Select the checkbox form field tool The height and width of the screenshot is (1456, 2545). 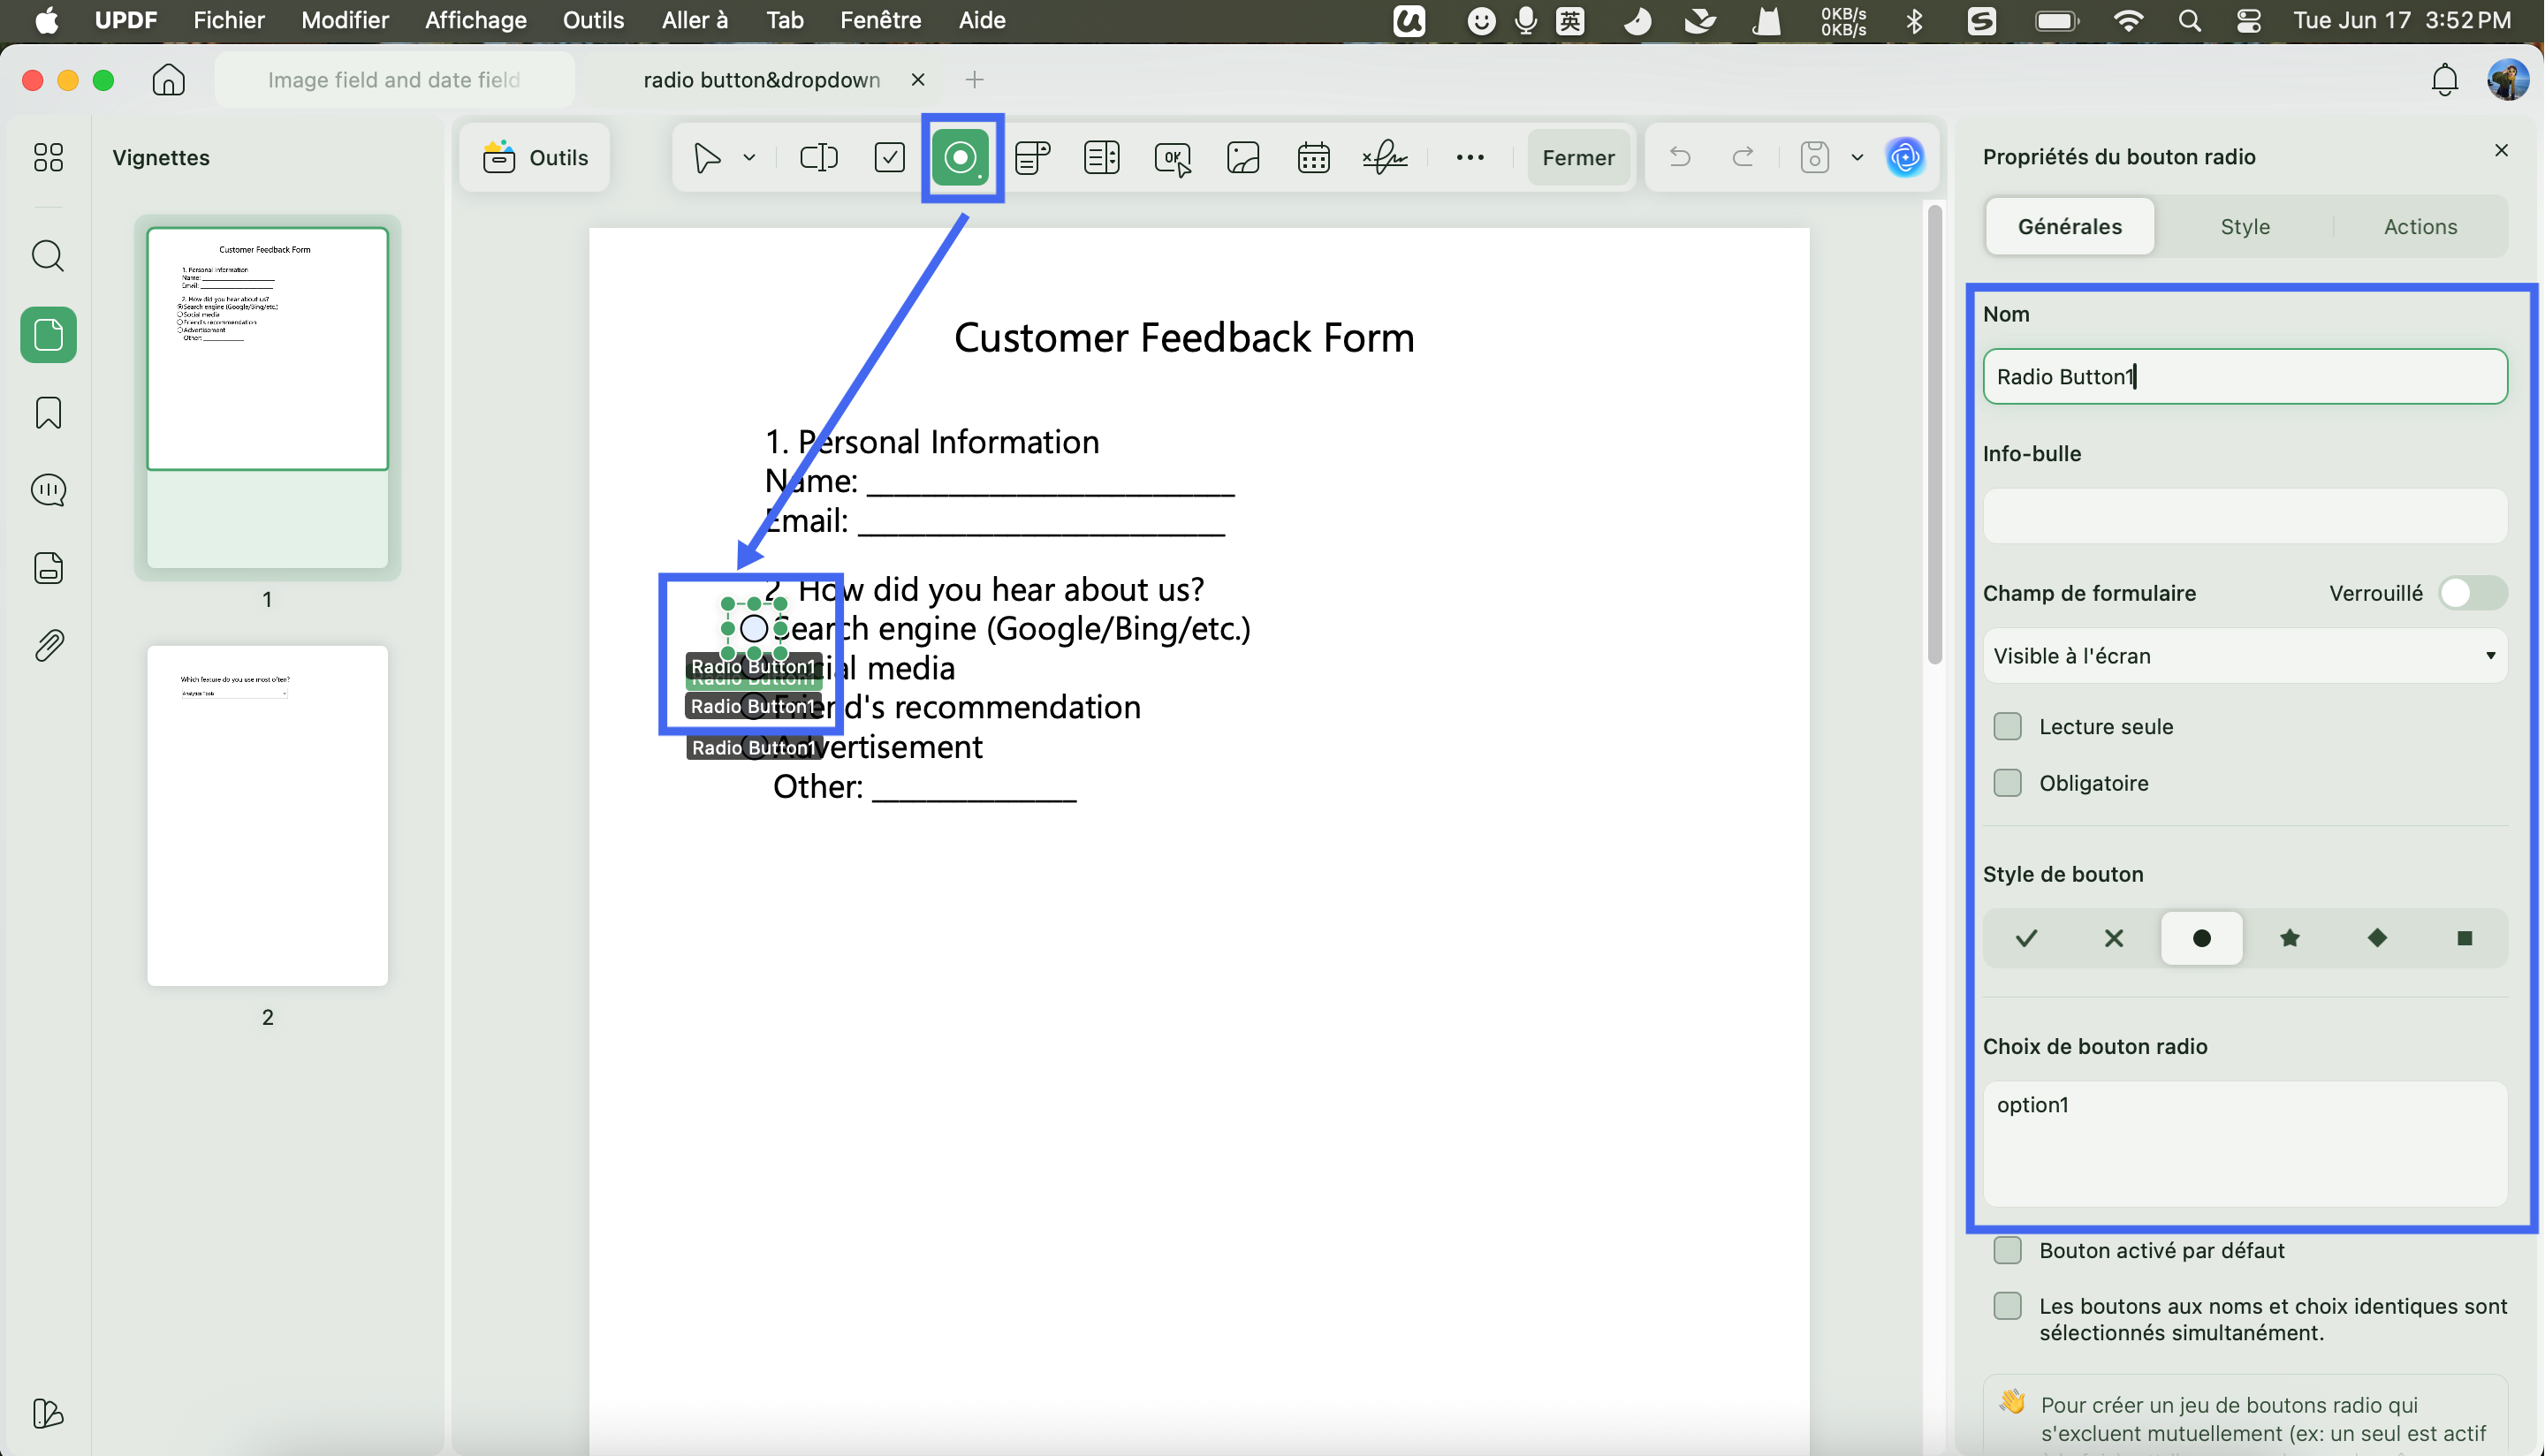click(889, 157)
